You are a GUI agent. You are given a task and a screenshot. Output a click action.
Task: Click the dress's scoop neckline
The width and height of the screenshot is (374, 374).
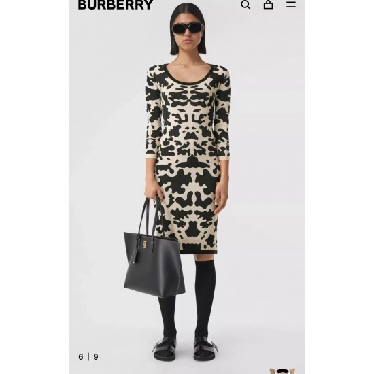pos(188,75)
